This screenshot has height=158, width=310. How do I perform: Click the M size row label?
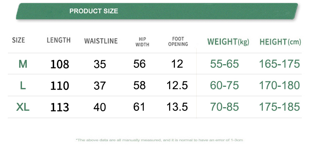[23, 64]
